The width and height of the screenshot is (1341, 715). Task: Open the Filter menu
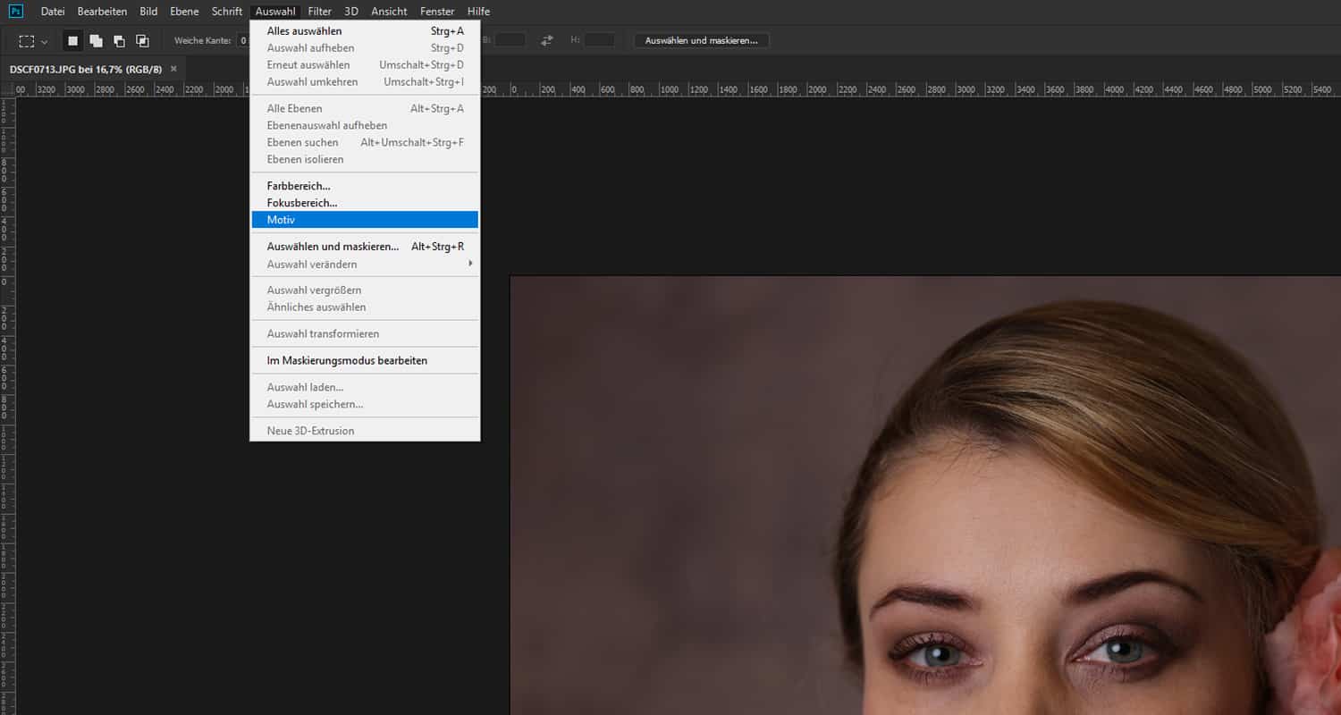coord(319,12)
